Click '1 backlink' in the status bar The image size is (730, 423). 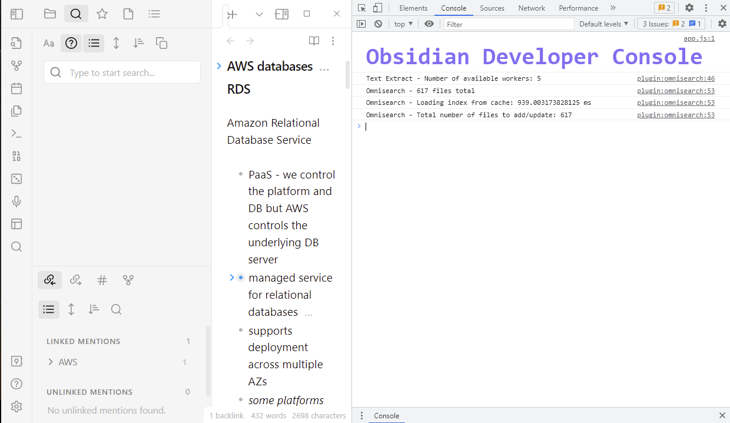coord(227,415)
